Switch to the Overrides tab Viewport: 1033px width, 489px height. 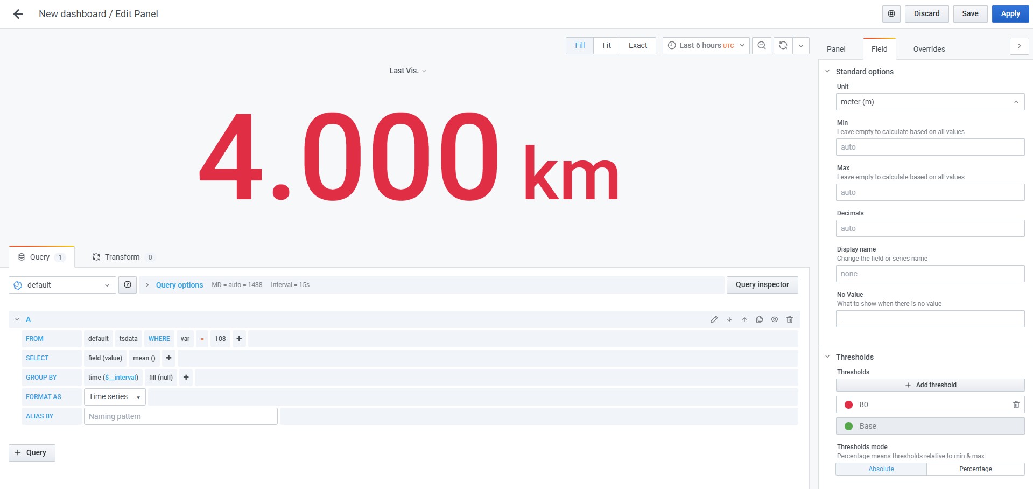[929, 49]
